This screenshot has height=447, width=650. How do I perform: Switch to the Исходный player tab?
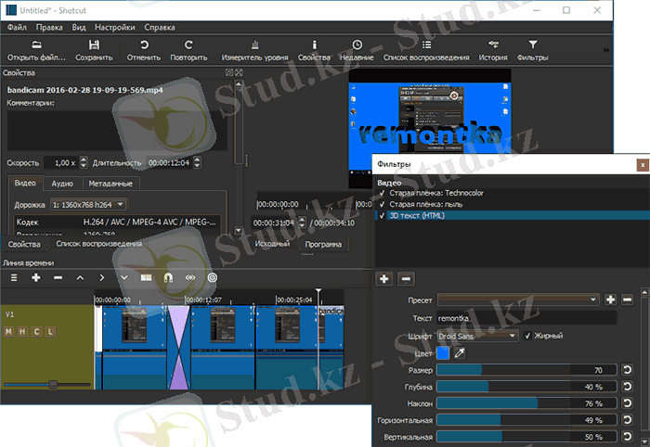point(272,244)
